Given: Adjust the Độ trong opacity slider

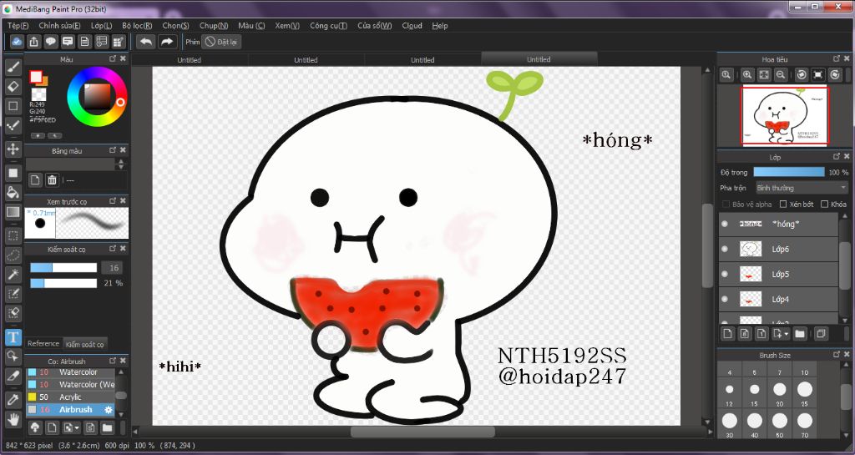Looking at the screenshot, I should (x=789, y=172).
